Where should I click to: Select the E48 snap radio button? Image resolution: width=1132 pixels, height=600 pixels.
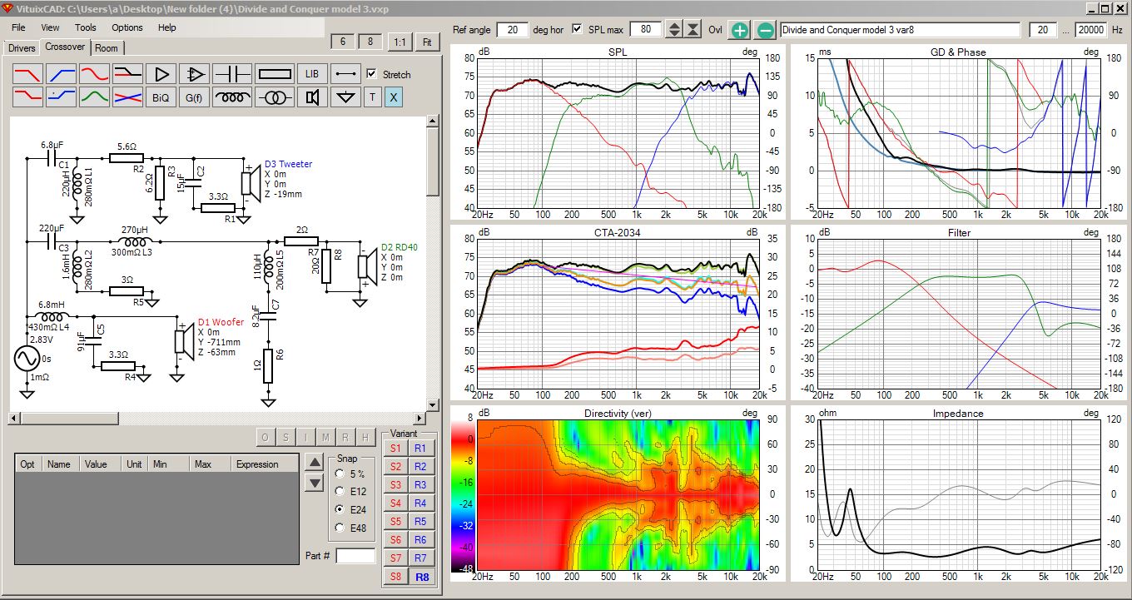[340, 527]
